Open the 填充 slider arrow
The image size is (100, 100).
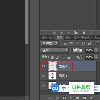point(96,57)
